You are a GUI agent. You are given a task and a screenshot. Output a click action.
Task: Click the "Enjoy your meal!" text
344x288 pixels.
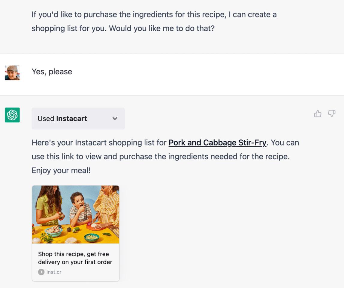click(61, 171)
